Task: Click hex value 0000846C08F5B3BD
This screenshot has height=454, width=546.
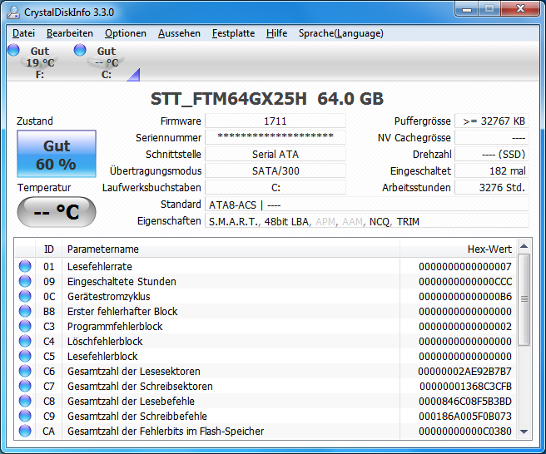Action: (465, 401)
